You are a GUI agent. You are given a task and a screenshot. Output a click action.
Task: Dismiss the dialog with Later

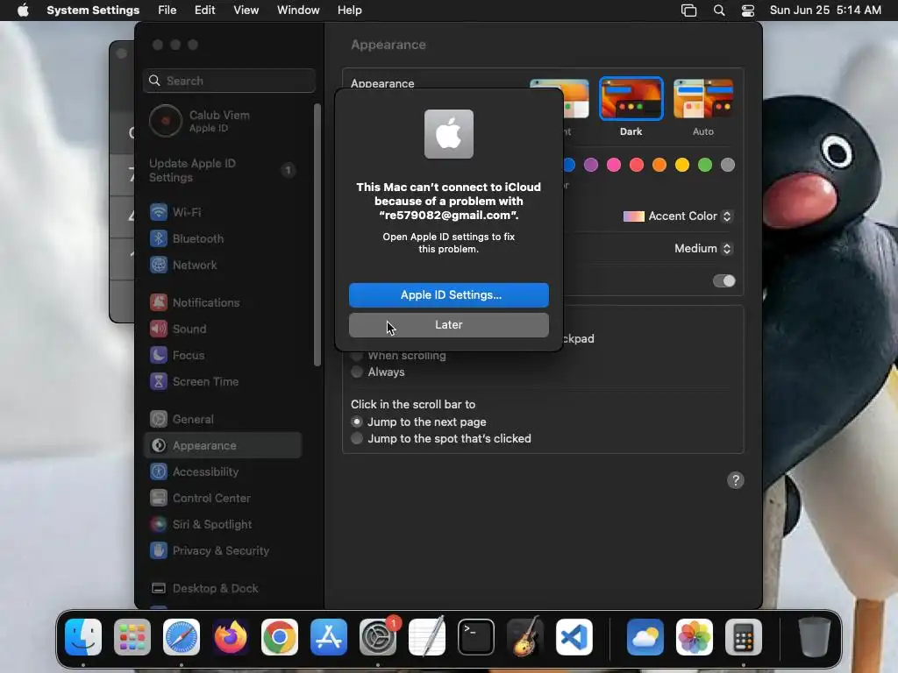click(x=449, y=325)
